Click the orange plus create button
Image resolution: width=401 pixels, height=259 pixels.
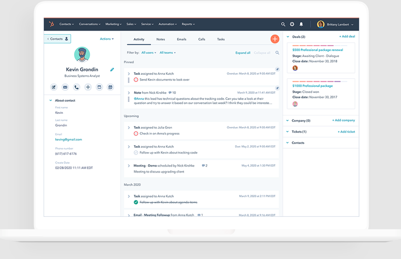(274, 39)
